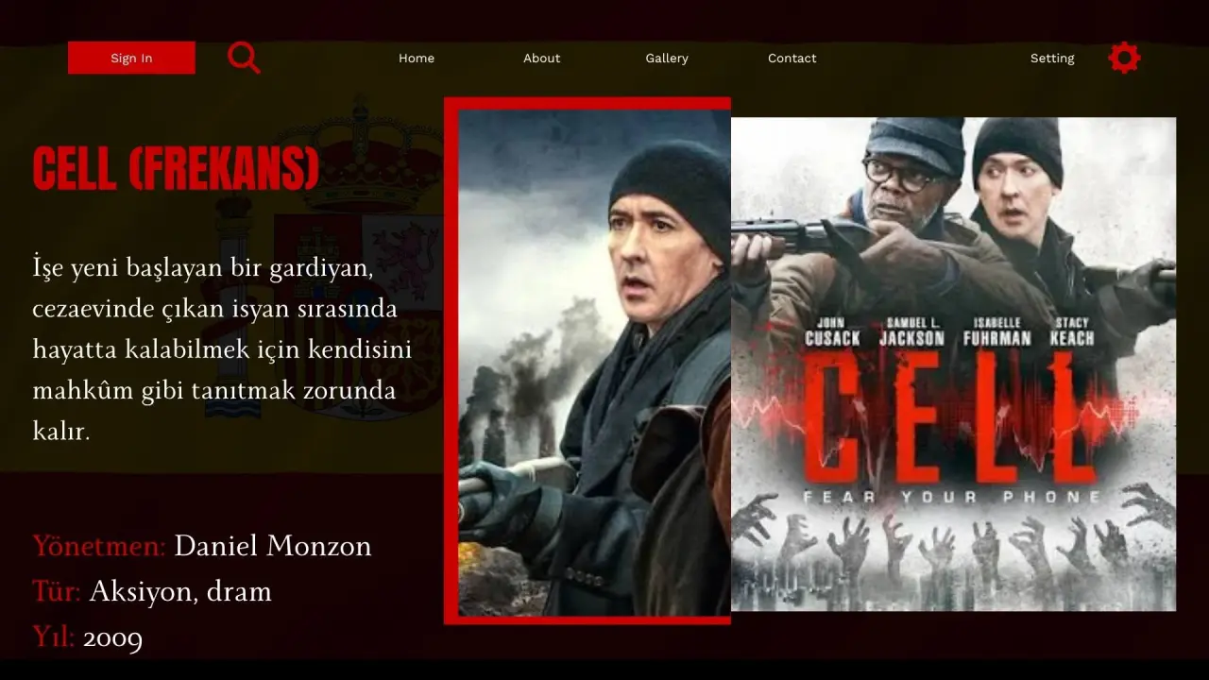This screenshot has height=680, width=1209.
Task: Click the Setting text link
Action: click(1052, 58)
